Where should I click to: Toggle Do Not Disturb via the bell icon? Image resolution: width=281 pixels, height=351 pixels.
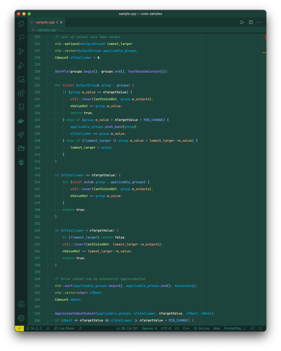pyautogui.click(x=260, y=328)
